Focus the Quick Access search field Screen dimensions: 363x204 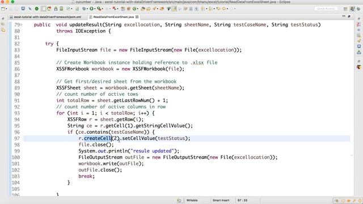[x=326, y=8]
